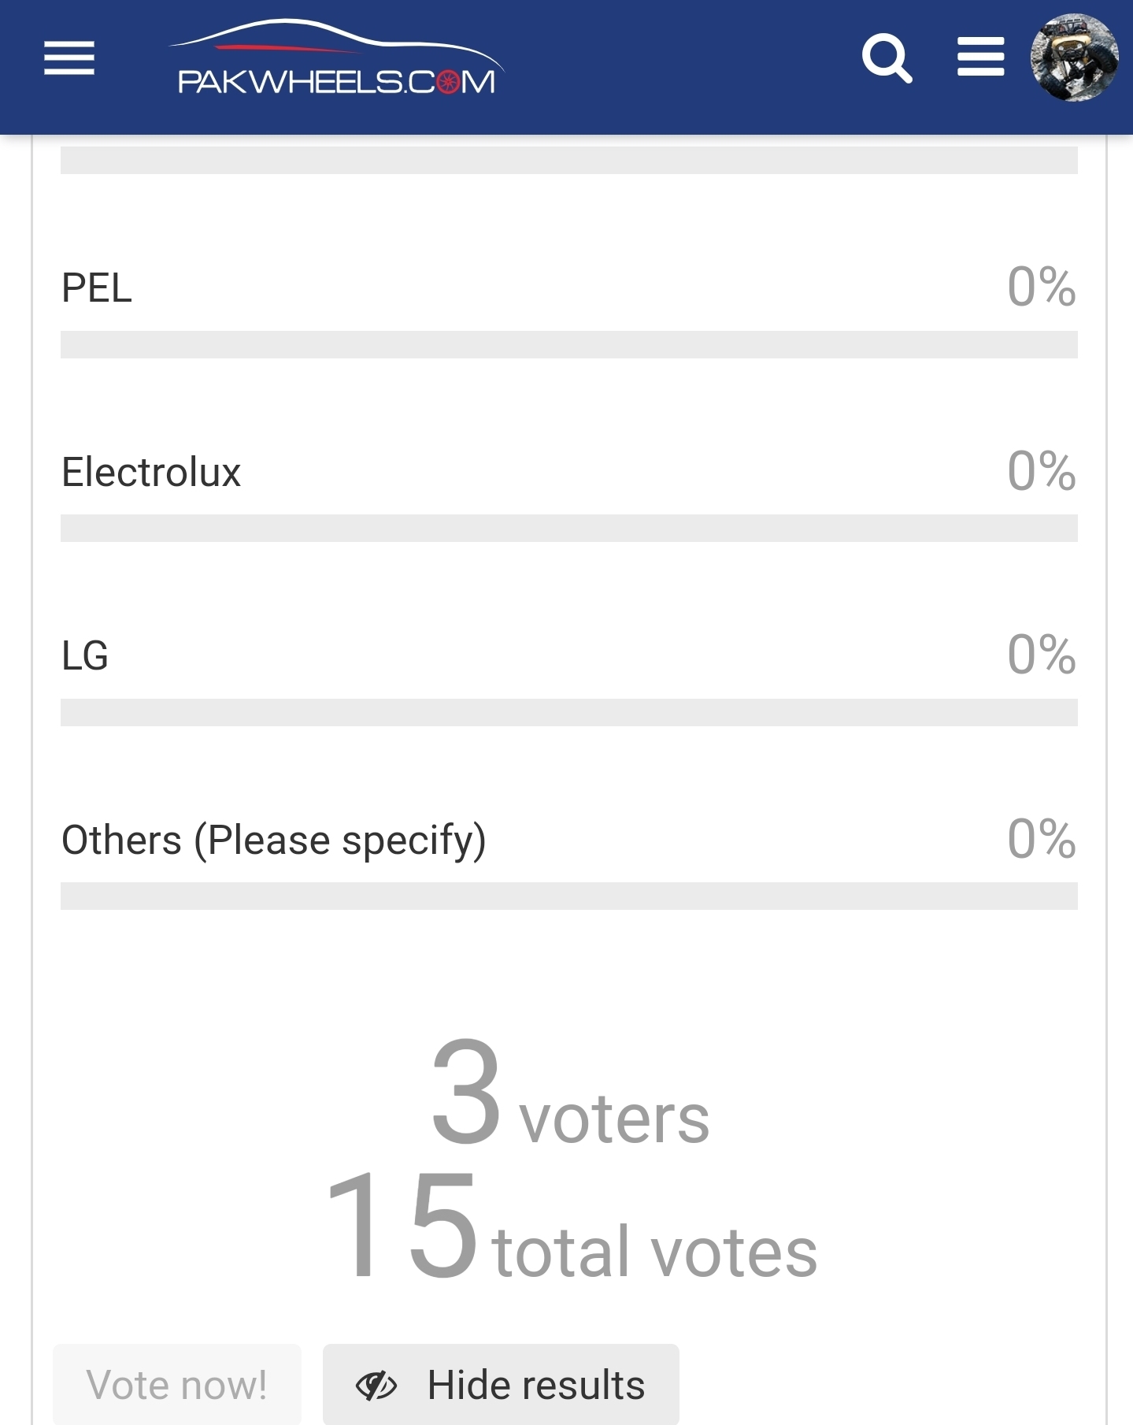Select Others (Please specify) option

(274, 841)
